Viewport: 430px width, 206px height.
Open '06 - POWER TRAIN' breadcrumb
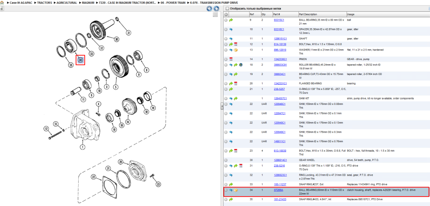pos(173,3)
